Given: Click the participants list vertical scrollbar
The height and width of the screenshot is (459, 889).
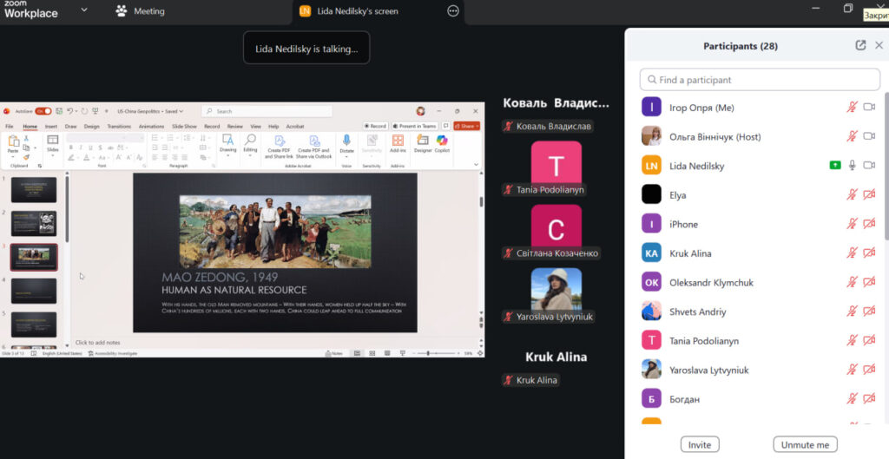Looking at the screenshot, I should (x=886, y=174).
